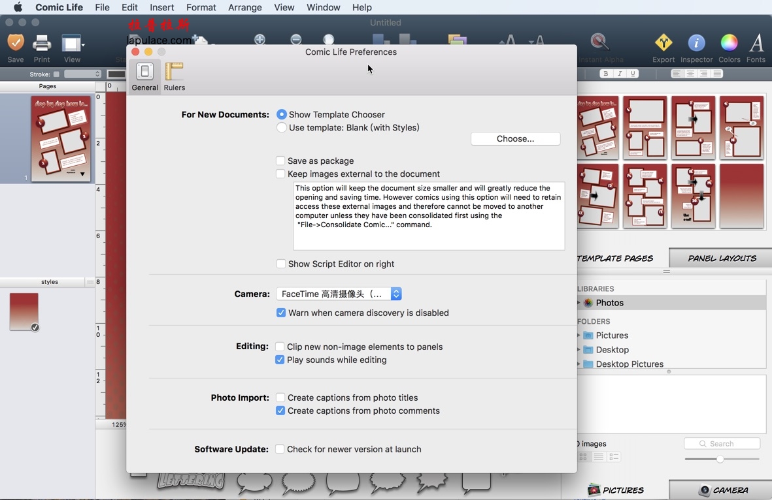Toggle italic text formatting
This screenshot has height=500, width=772.
(620, 74)
